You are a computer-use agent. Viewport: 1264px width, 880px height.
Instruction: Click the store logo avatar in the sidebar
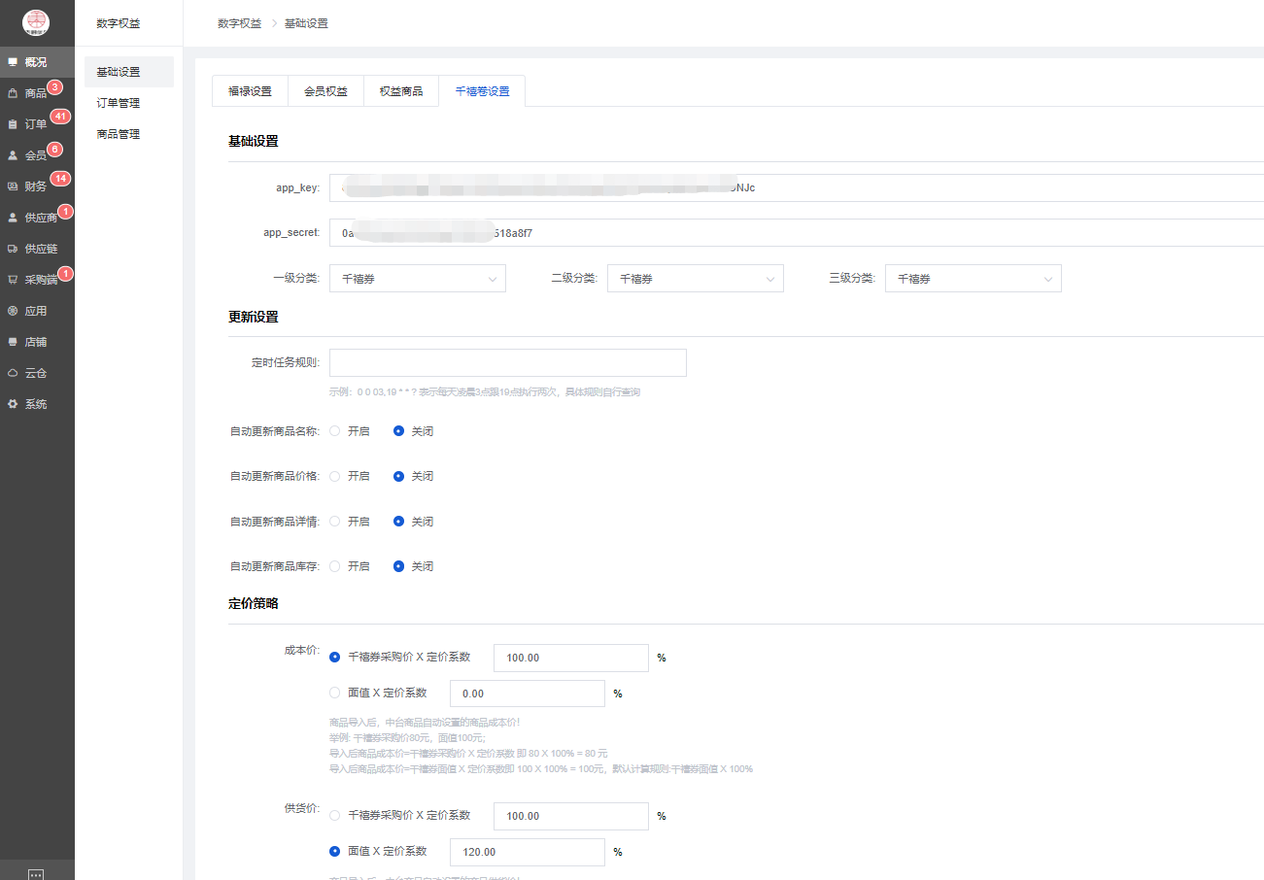pos(36,21)
